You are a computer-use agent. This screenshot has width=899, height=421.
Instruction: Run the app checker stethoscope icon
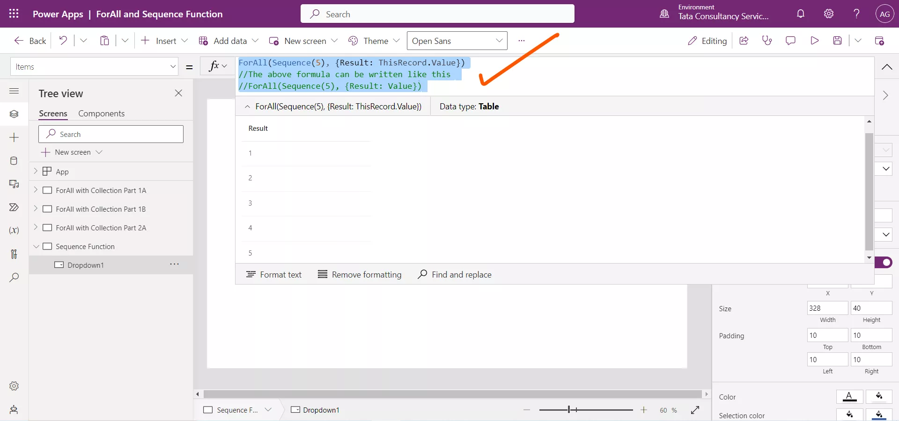tap(767, 41)
